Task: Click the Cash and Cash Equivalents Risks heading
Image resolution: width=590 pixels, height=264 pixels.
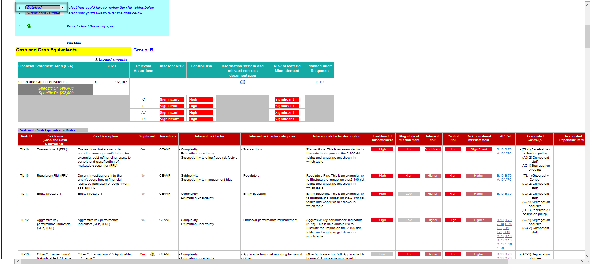Action: coord(47,130)
